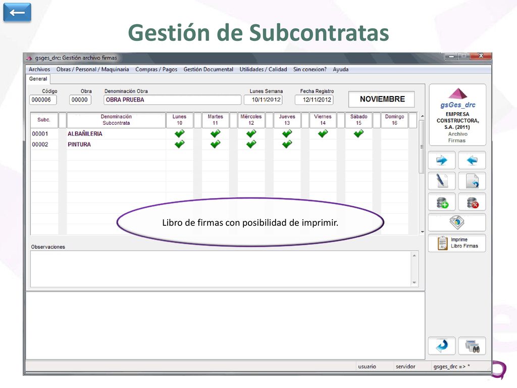Click Denominación Subcontrata column header

pyautogui.click(x=116, y=120)
